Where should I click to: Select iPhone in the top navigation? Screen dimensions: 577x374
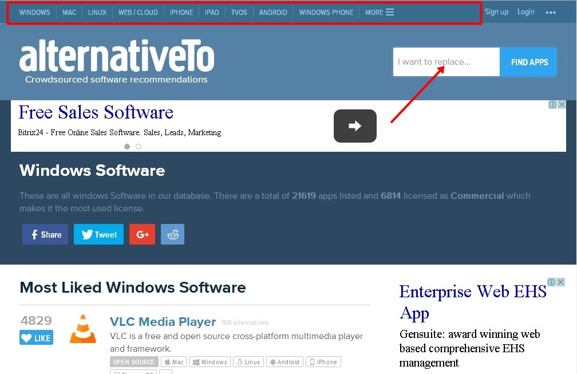point(181,13)
